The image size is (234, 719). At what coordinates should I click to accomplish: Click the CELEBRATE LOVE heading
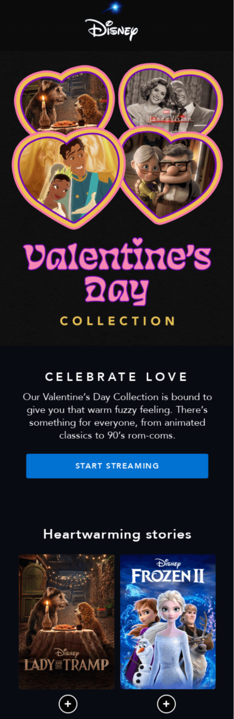[x=116, y=377]
